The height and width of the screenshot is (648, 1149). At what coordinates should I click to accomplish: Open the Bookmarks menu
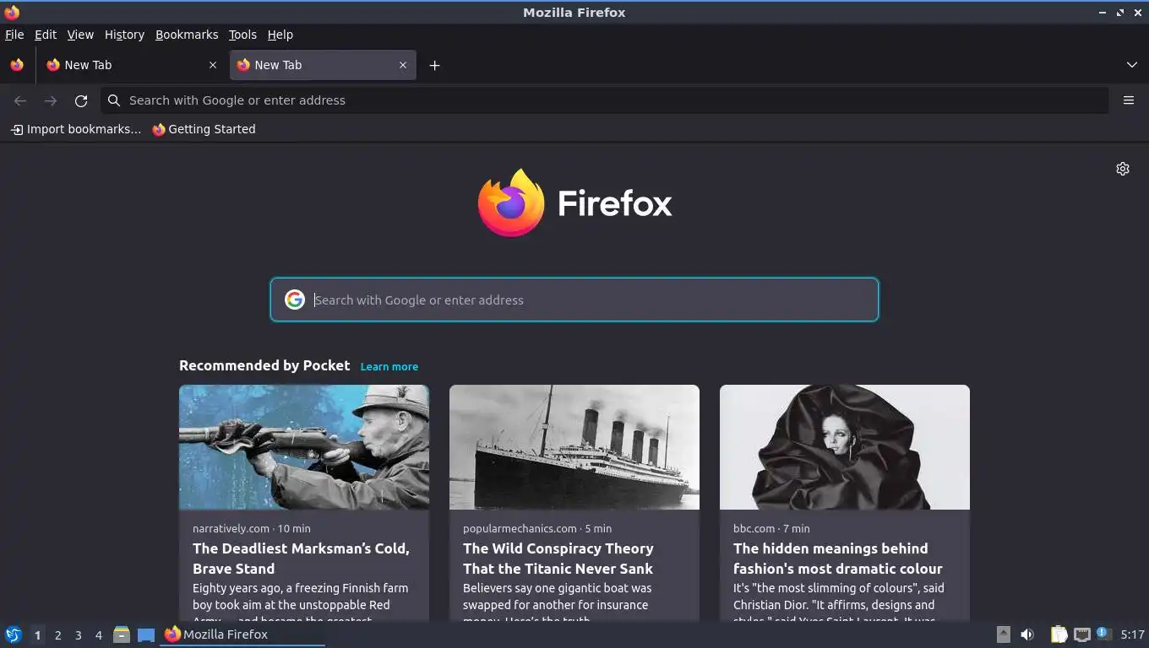(x=187, y=35)
